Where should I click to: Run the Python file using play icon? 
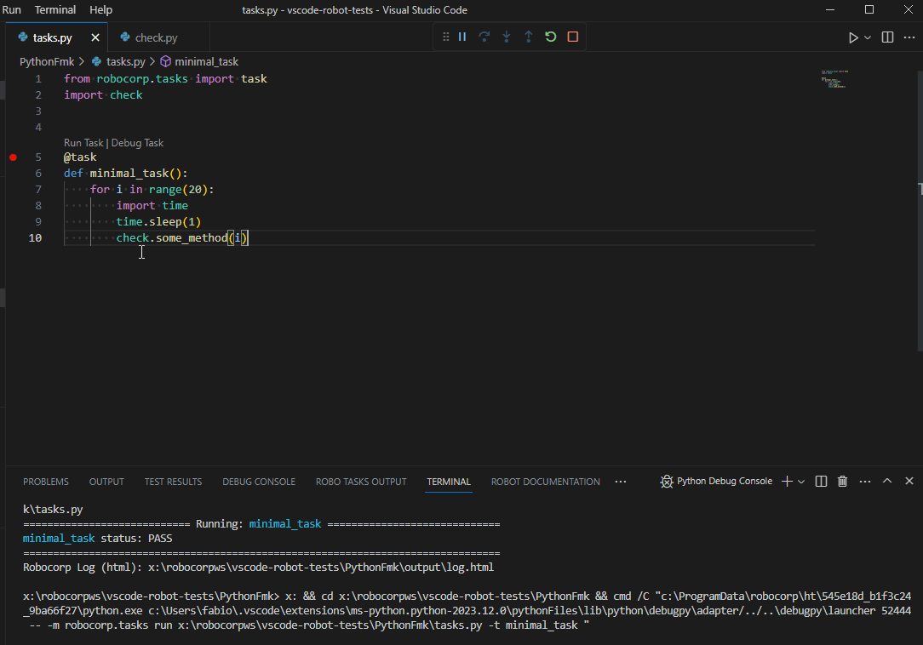pyautogui.click(x=853, y=37)
